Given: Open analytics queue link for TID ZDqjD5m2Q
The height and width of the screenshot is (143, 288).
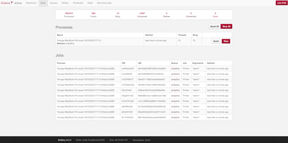Looking at the screenshot, I should point(175,96).
